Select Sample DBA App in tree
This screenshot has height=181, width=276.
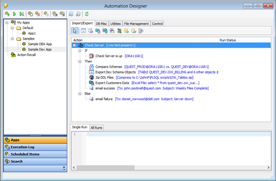click(40, 44)
